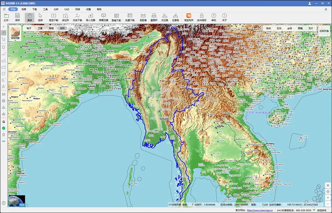Use the 沿线下载 along-line download tool
332x213 pixels.
click(77, 17)
